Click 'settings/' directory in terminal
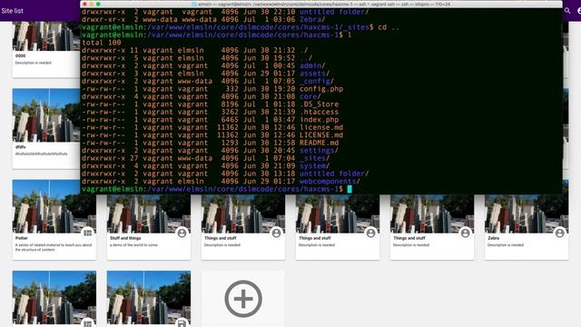This screenshot has height=327, width=581. pos(319,151)
